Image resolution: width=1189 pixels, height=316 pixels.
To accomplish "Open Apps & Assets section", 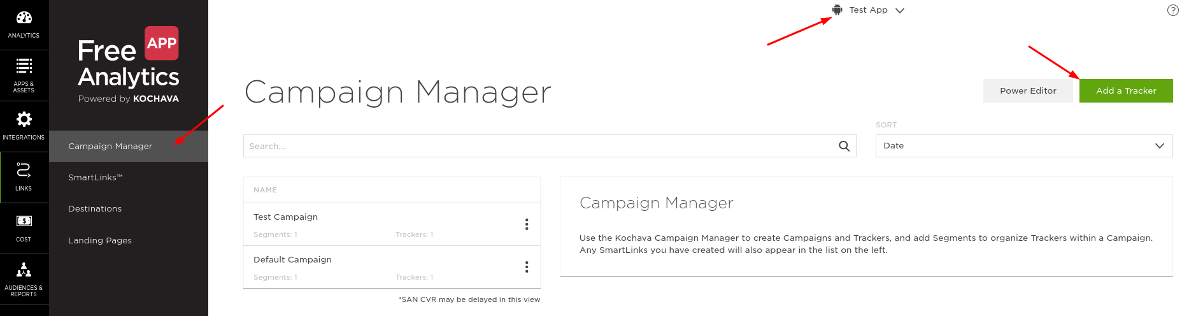I will tap(24, 75).
